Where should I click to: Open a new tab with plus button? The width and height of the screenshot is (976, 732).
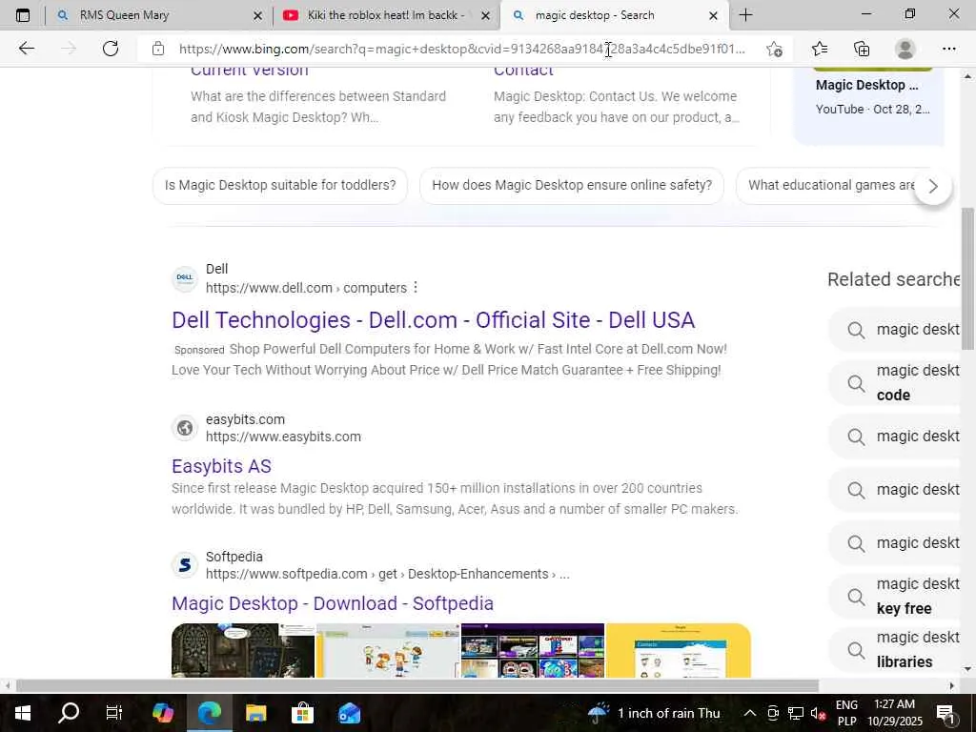tap(745, 15)
